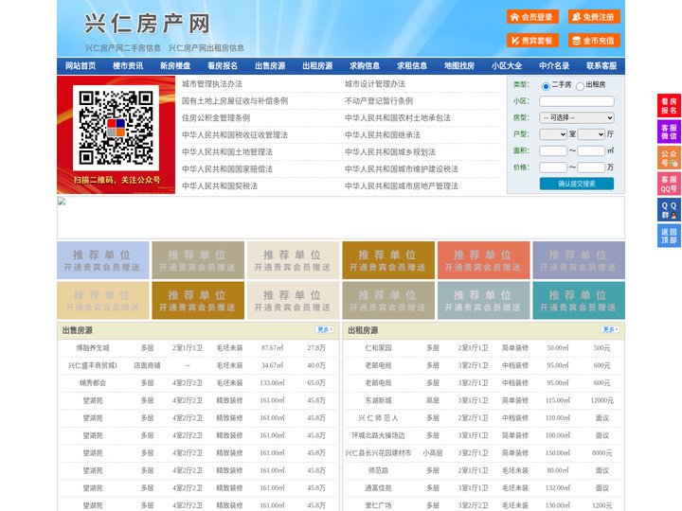Click the maximum 面积 input field
The image size is (682, 511).
591,150
